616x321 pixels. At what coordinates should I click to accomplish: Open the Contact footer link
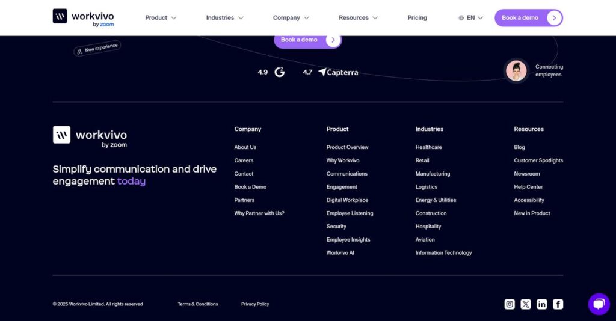(244, 174)
